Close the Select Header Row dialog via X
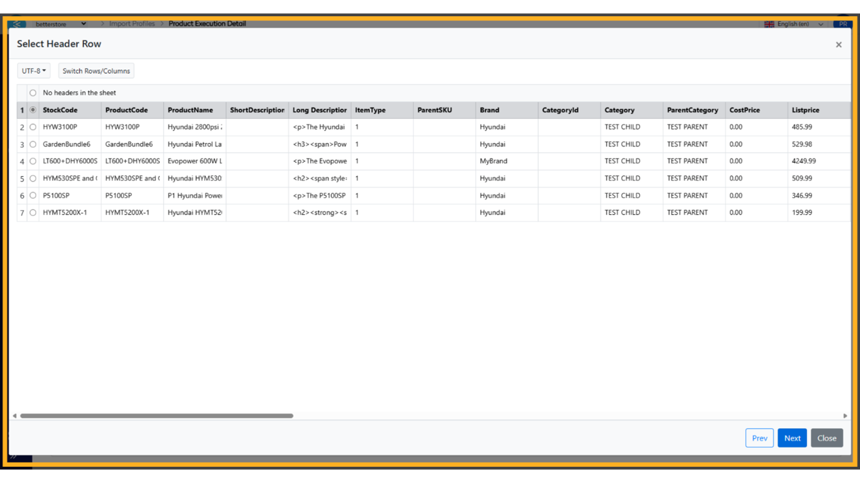This screenshot has height=483, width=860. click(x=838, y=45)
